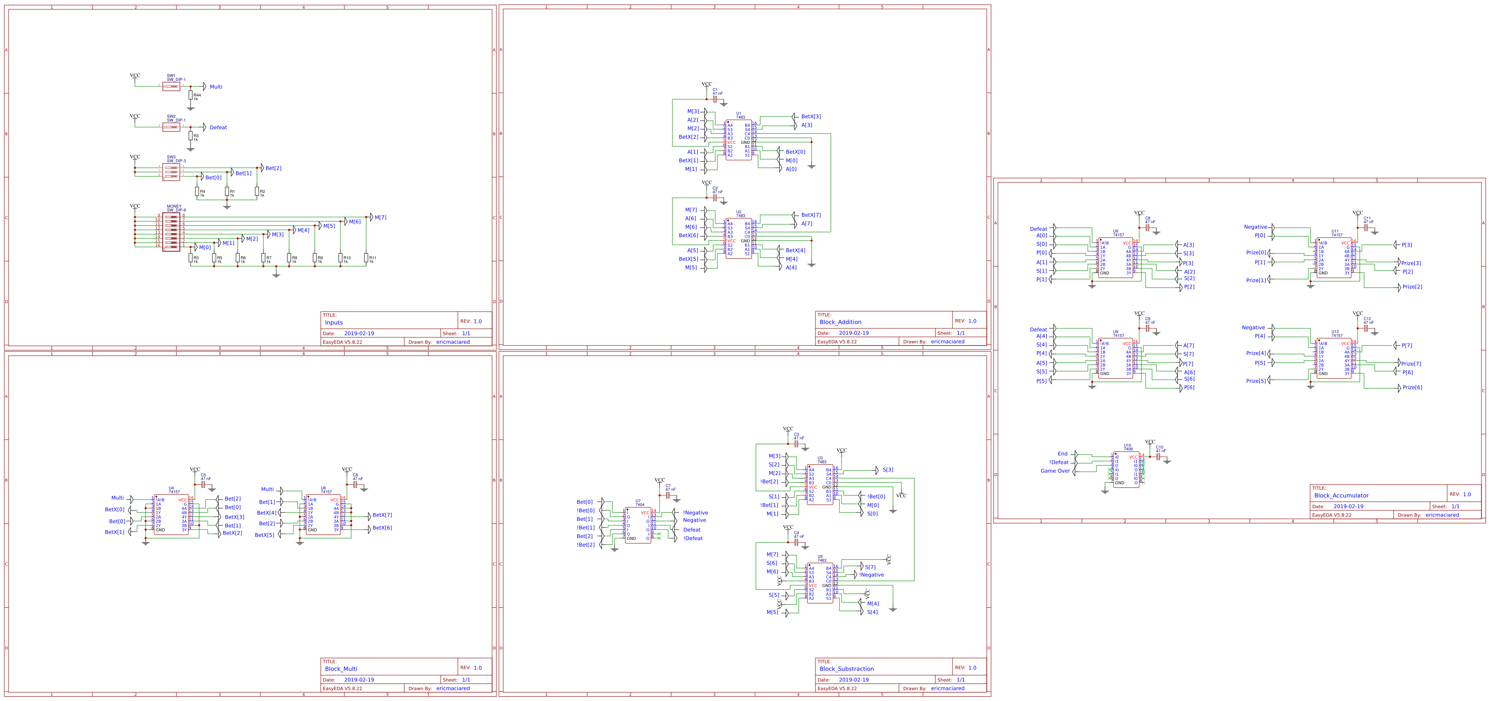Image resolution: width=1490 pixels, height=701 pixels.
Task: Click resistor R11 on the Inputs sheet
Action: [x=366, y=258]
